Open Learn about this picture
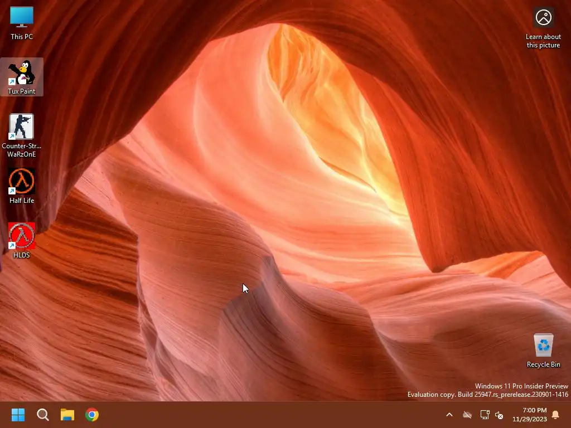This screenshot has height=428, width=571. (543, 28)
